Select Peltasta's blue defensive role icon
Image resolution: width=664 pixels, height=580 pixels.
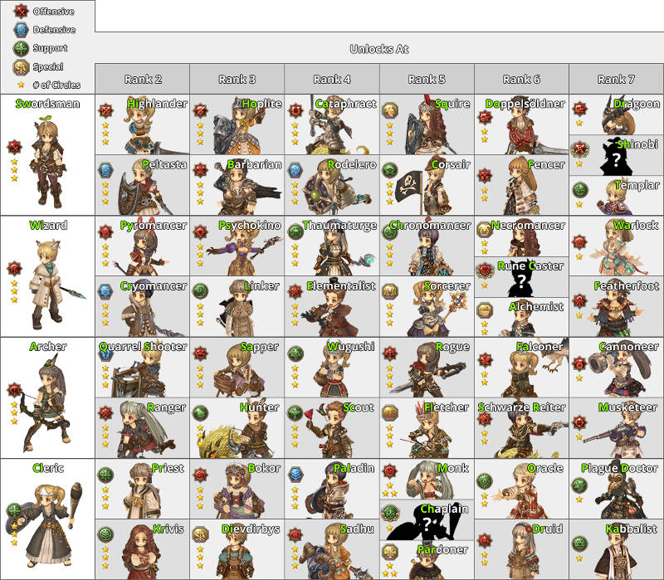pyautogui.click(x=106, y=170)
